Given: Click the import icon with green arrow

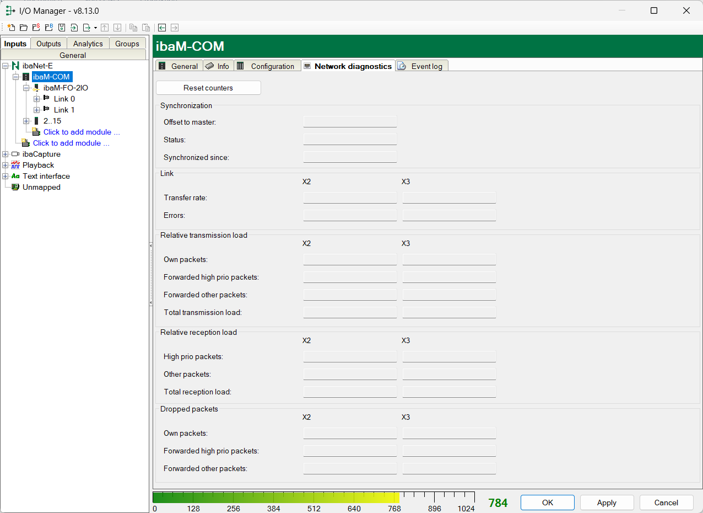Looking at the screenshot, I should [x=74, y=28].
